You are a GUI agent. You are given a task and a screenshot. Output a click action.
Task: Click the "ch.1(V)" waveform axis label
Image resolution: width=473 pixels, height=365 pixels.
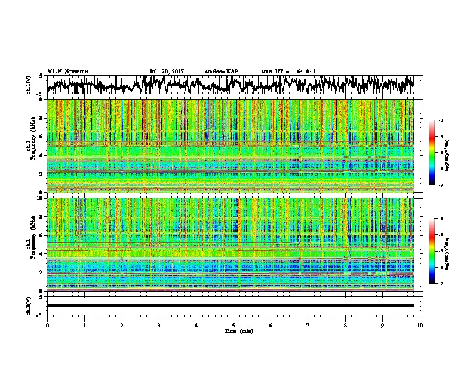[x=29, y=85]
